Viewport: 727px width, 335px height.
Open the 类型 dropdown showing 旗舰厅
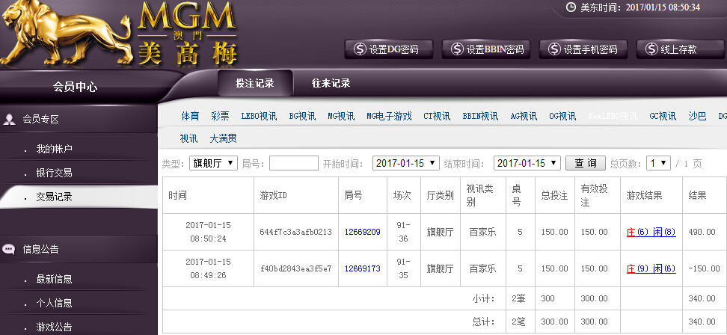[x=213, y=163]
